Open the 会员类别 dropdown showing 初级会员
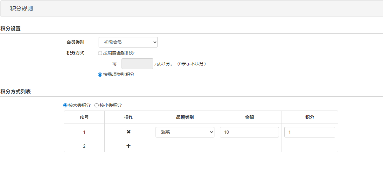 [x=128, y=42]
